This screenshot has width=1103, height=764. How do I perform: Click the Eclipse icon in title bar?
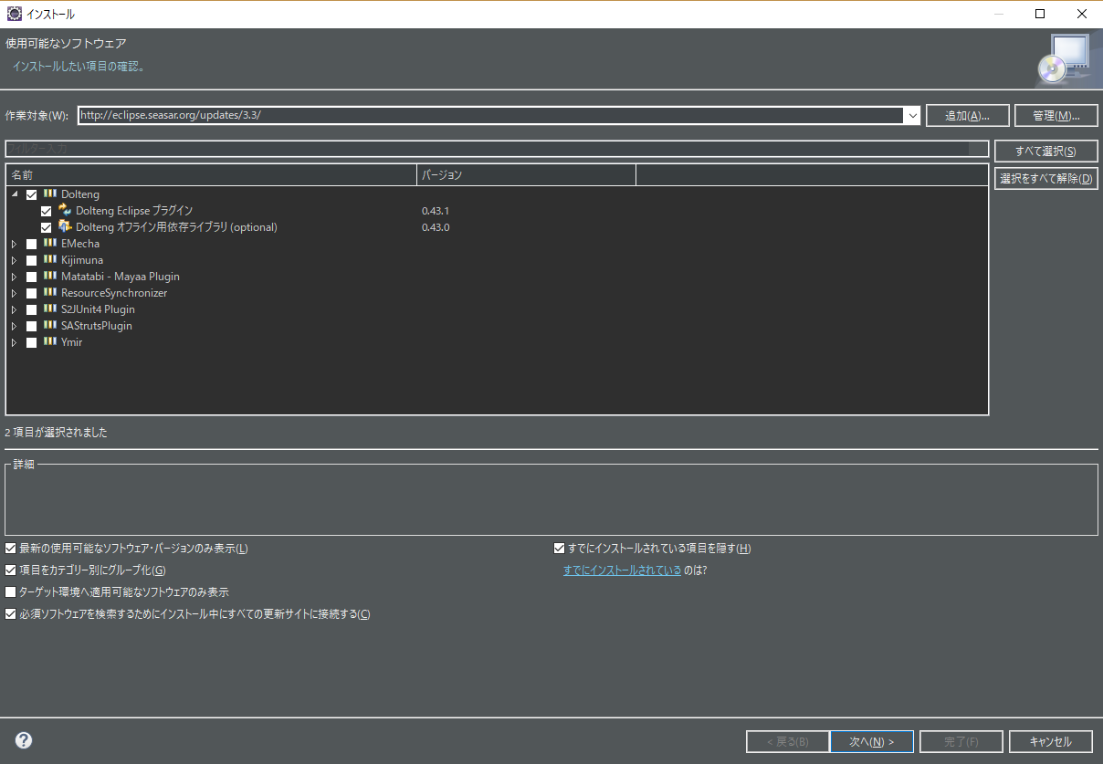tap(14, 14)
